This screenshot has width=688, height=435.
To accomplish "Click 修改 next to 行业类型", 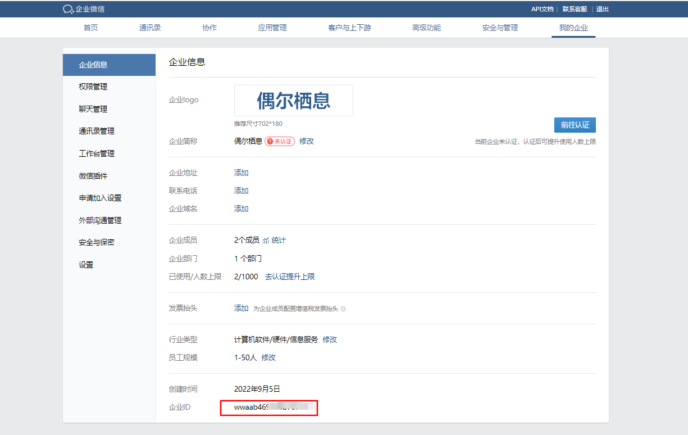I will click(330, 339).
